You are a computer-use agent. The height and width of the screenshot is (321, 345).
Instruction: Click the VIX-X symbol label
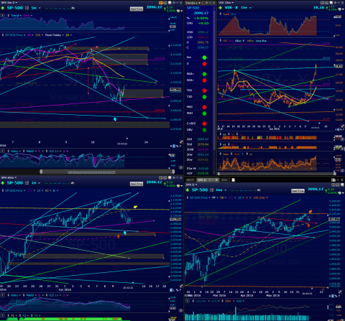[231, 8]
